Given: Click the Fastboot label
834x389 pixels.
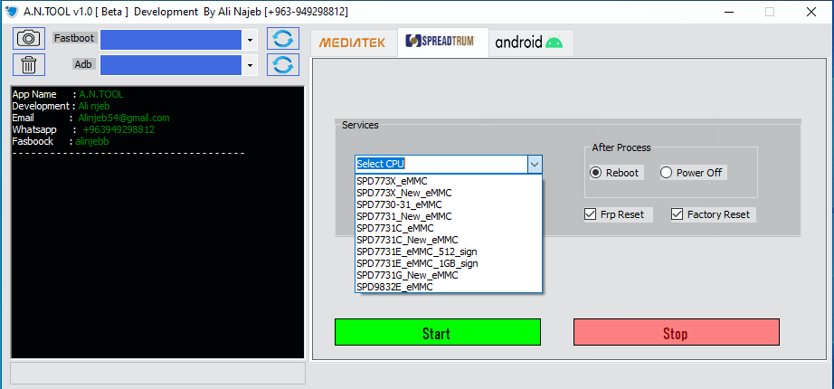Looking at the screenshot, I should point(74,38).
